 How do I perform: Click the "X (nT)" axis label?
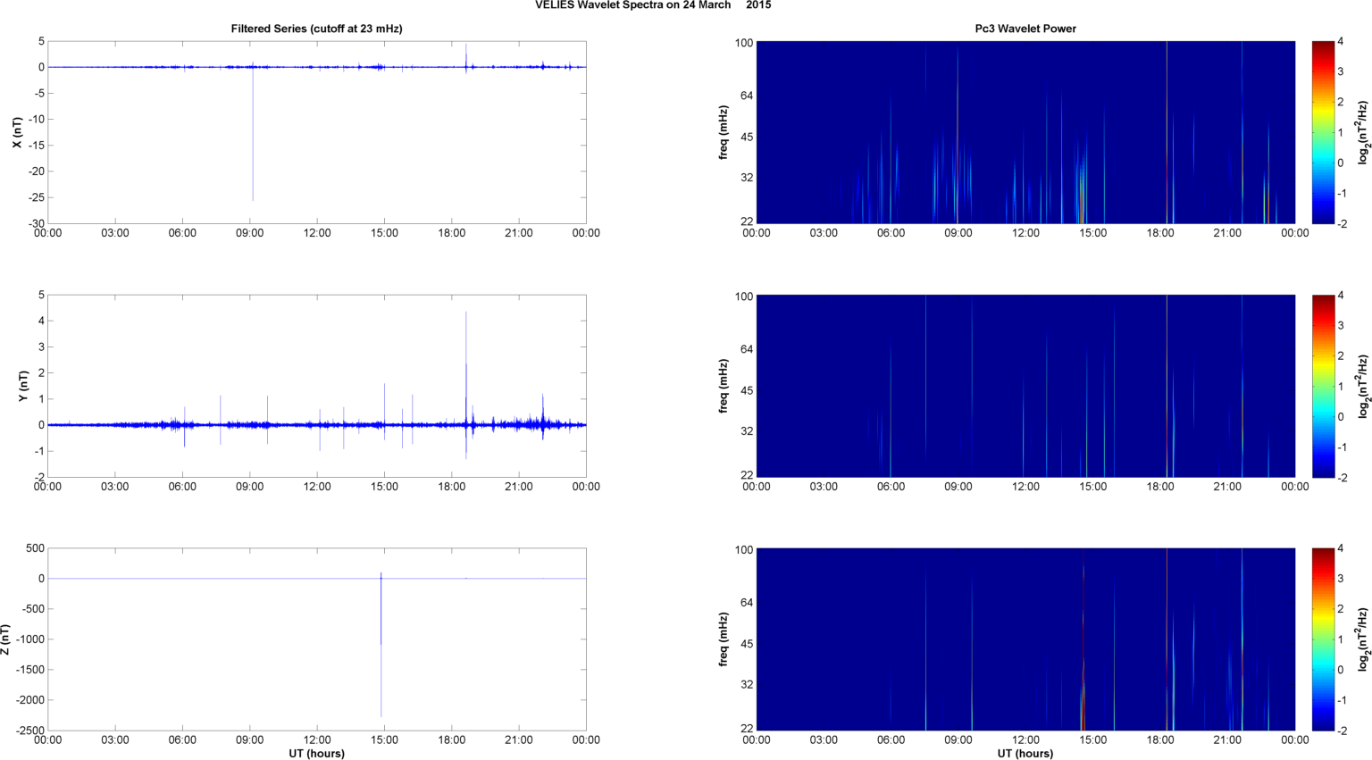pyautogui.click(x=16, y=132)
